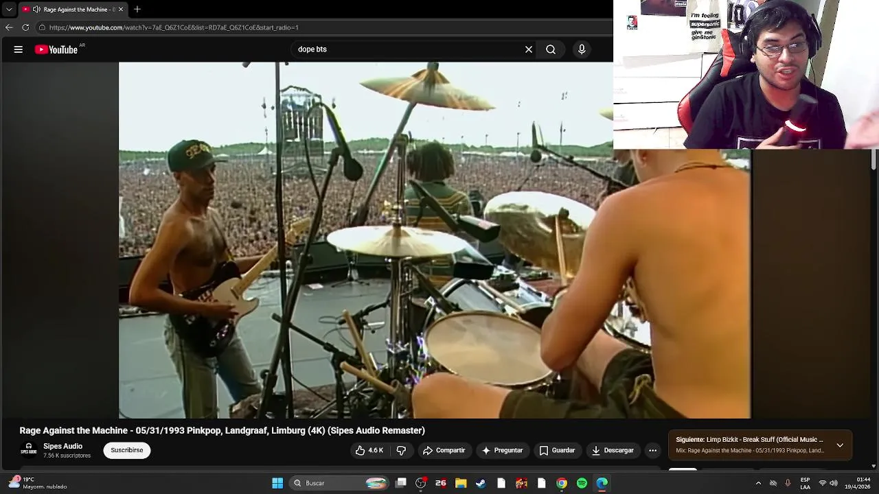Screen dimensions: 879x494
Task: Click the Descargar download button
Action: pyautogui.click(x=613, y=450)
